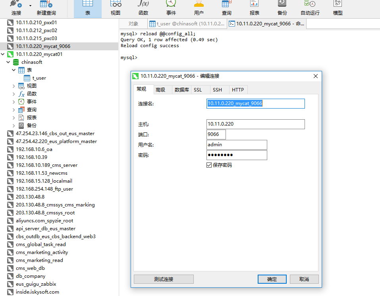Image resolution: width=380 pixels, height=296 pixels.
Task: Select the 表 (Table) toolbar icon
Action: pos(88,4)
